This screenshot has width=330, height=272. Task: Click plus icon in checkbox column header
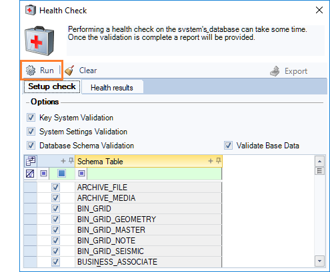pyautogui.click(x=63, y=161)
